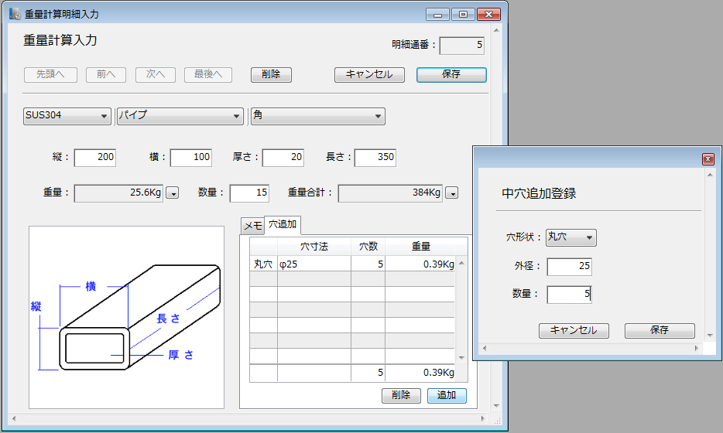Click キャンセル in the 中穴追加登録 dialog
Image resolution: width=723 pixels, height=433 pixels.
tap(574, 330)
